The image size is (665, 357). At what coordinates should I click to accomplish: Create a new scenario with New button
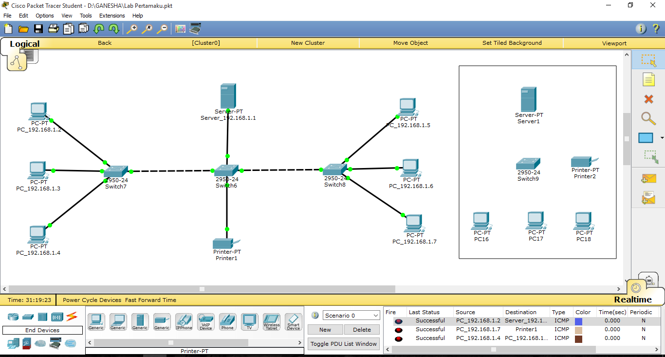325,329
